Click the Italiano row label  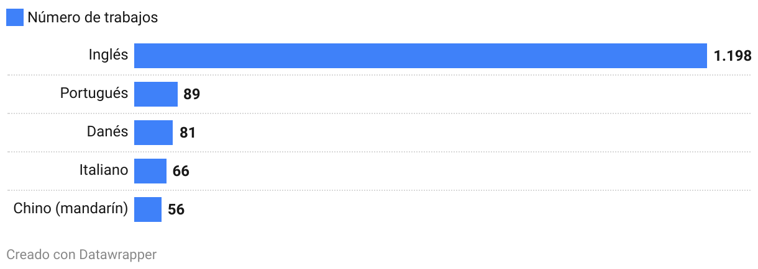coord(104,170)
